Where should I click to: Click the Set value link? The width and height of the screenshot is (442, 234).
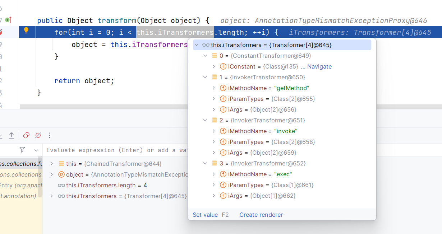pyautogui.click(x=205, y=215)
